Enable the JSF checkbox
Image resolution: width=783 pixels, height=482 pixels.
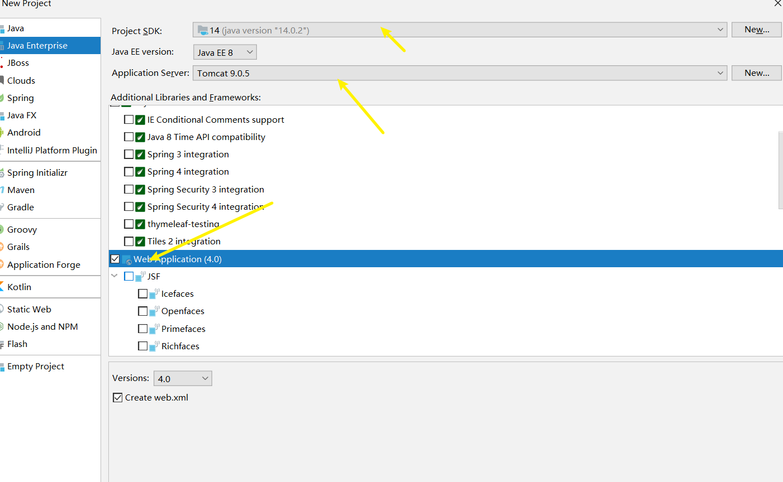[x=129, y=276]
